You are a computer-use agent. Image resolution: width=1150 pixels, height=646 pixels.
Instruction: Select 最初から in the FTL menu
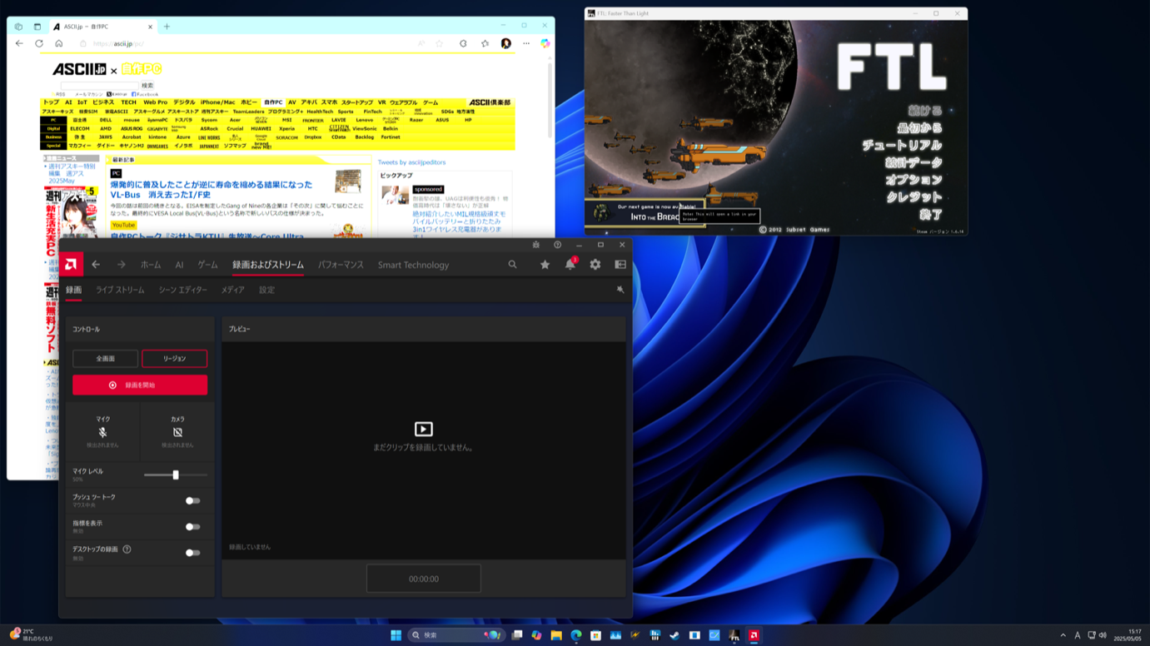(920, 127)
